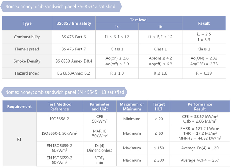Click the 'R = 0.19' result
232x168 pixels.
point(204,73)
